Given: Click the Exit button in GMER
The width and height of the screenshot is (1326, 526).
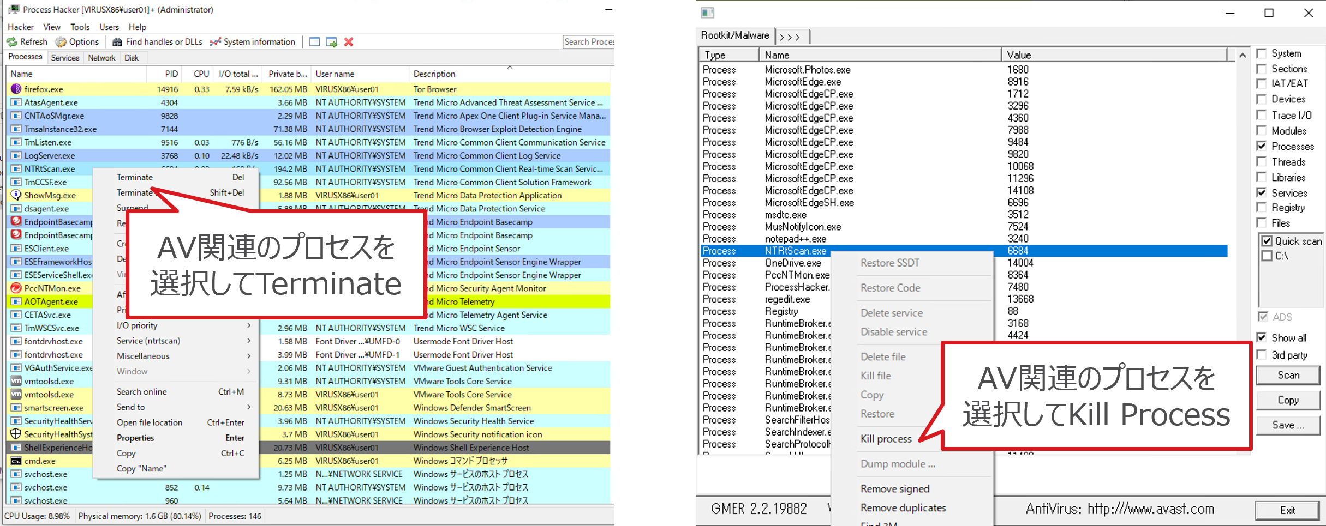Looking at the screenshot, I should (1287, 510).
